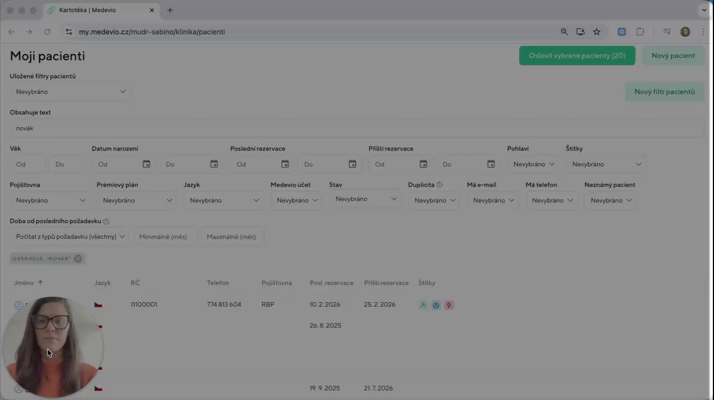Image resolution: width=714 pixels, height=400 pixels.
Task: Open calendar for Datum narození Do field
Action: (214, 164)
